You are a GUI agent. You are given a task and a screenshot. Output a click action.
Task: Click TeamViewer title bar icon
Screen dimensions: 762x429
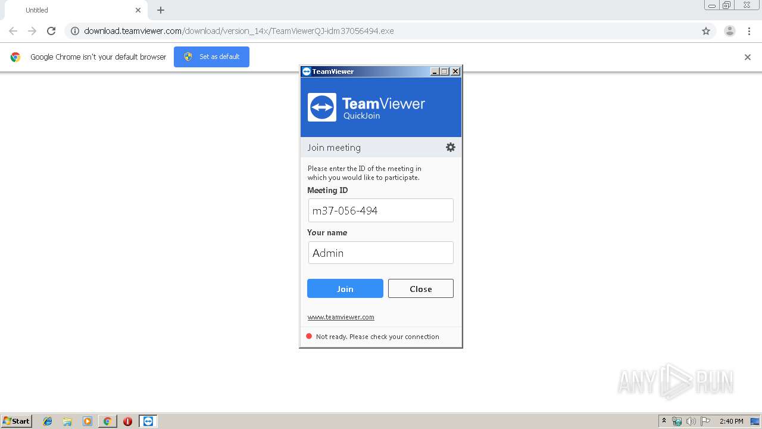click(306, 71)
